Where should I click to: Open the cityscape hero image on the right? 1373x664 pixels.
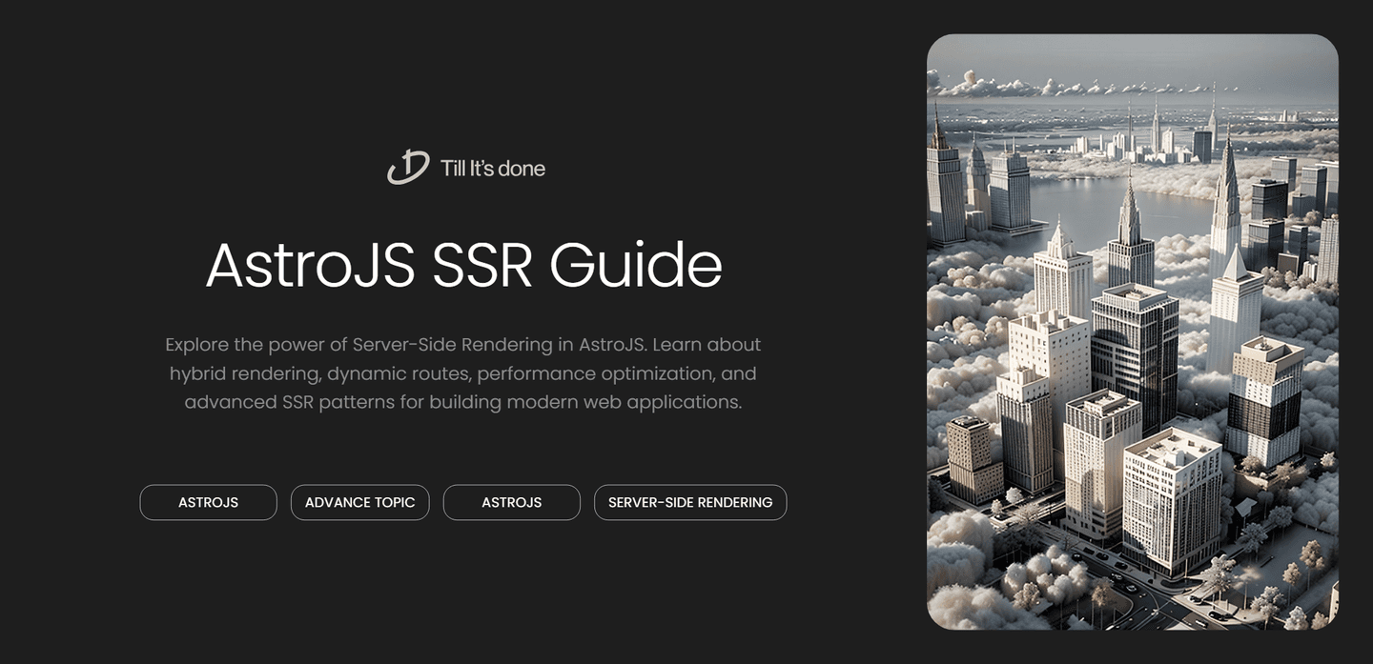[1132, 332]
